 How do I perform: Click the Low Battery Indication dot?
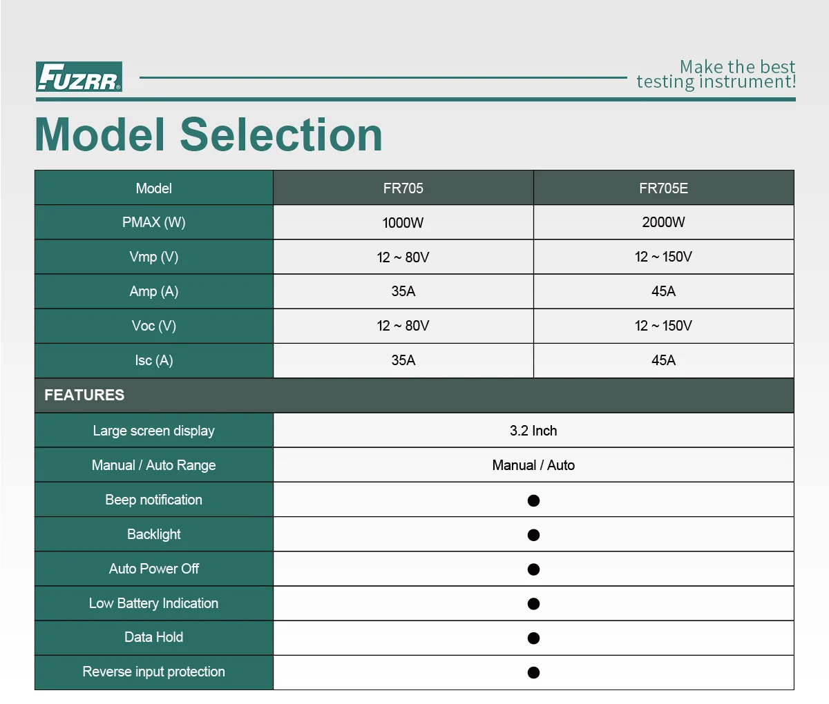(533, 604)
